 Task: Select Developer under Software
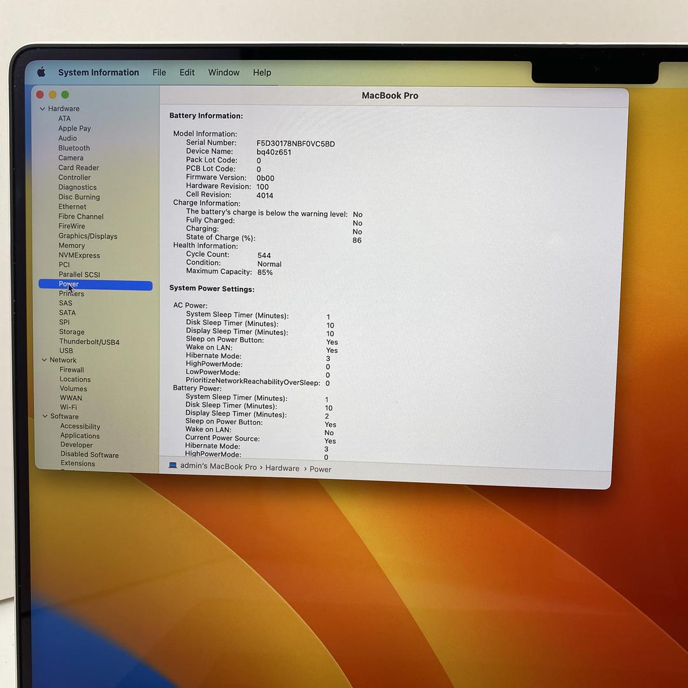76,445
